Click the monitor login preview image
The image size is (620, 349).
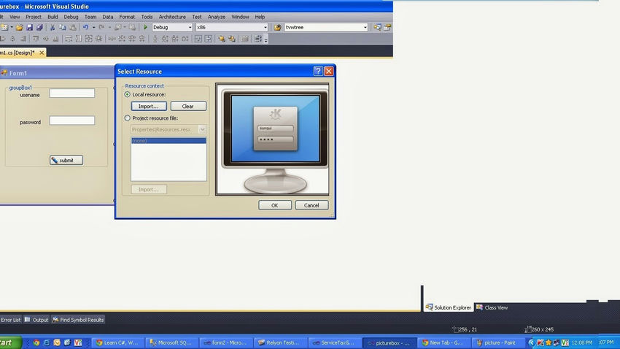[x=272, y=139]
